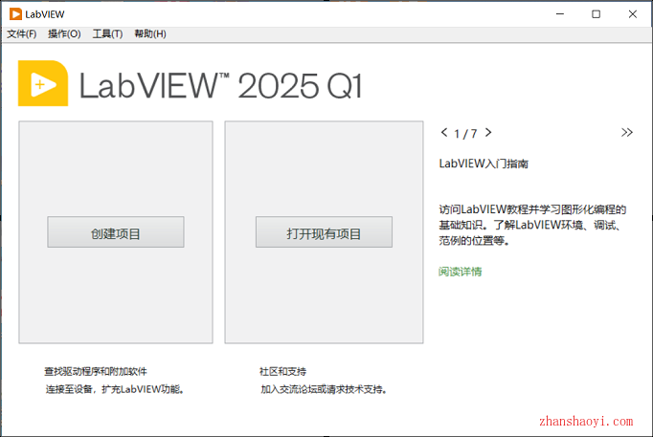
Task: Open the 阅读详情 link
Action: [461, 272]
